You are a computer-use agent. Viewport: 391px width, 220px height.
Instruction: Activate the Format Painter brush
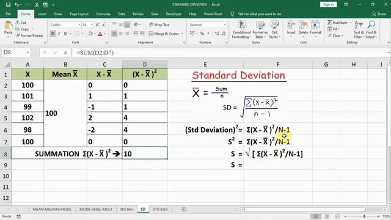(x=29, y=35)
